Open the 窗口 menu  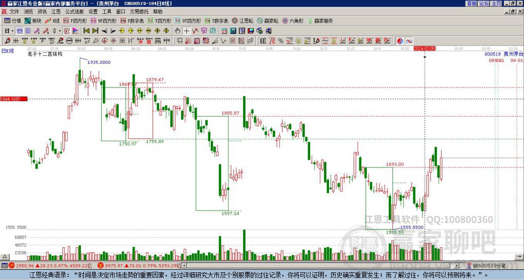121,12
